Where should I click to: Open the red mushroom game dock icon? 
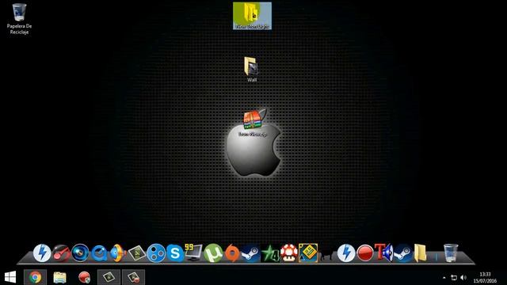(x=288, y=253)
